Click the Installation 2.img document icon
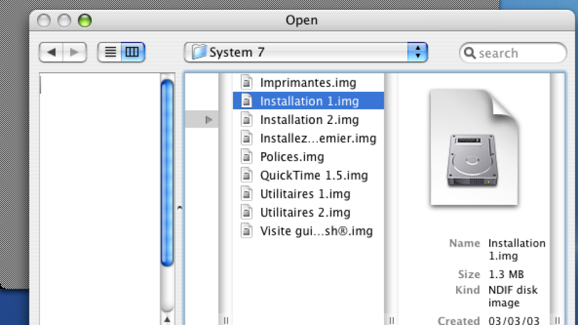Image resolution: width=578 pixels, height=325 pixels. coord(246,120)
